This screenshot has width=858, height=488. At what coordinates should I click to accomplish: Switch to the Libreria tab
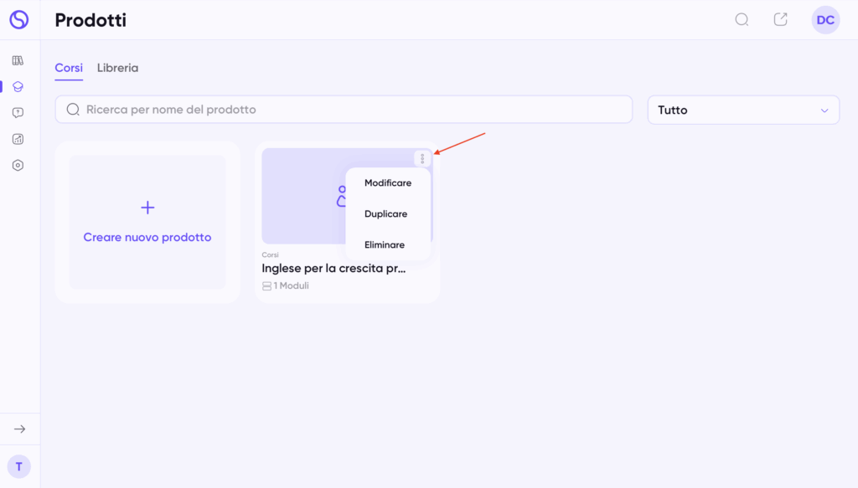(117, 68)
